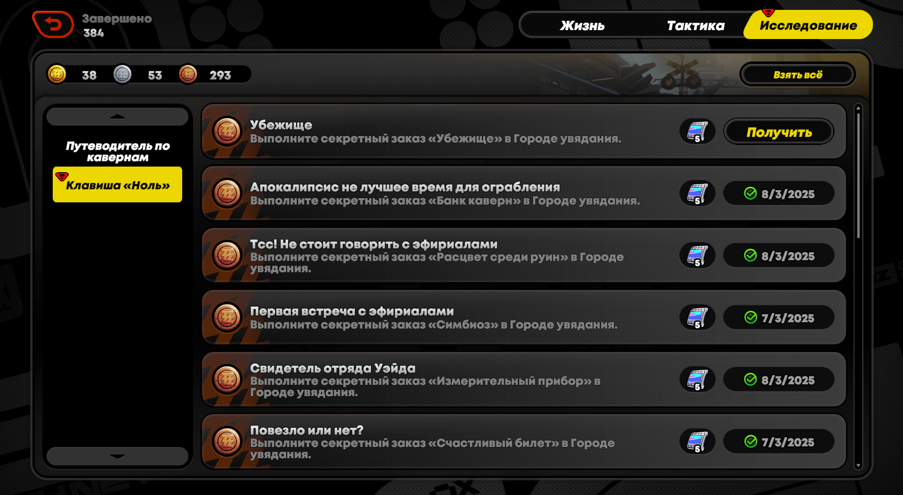
Task: Click the silver medal counter icon
Action: point(122,74)
